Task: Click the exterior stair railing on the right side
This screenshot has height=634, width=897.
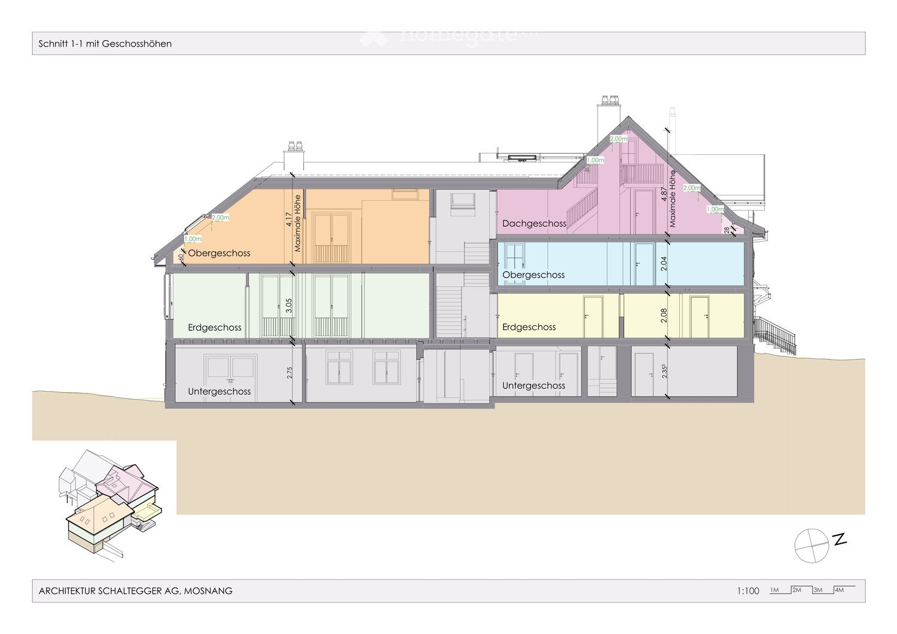Action: click(775, 335)
